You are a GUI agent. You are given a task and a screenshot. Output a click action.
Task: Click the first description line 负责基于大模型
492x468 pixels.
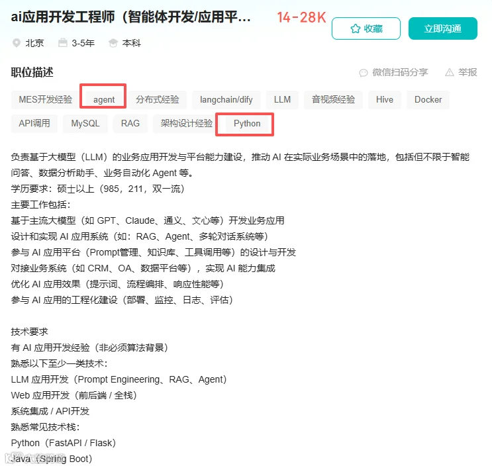240,157
